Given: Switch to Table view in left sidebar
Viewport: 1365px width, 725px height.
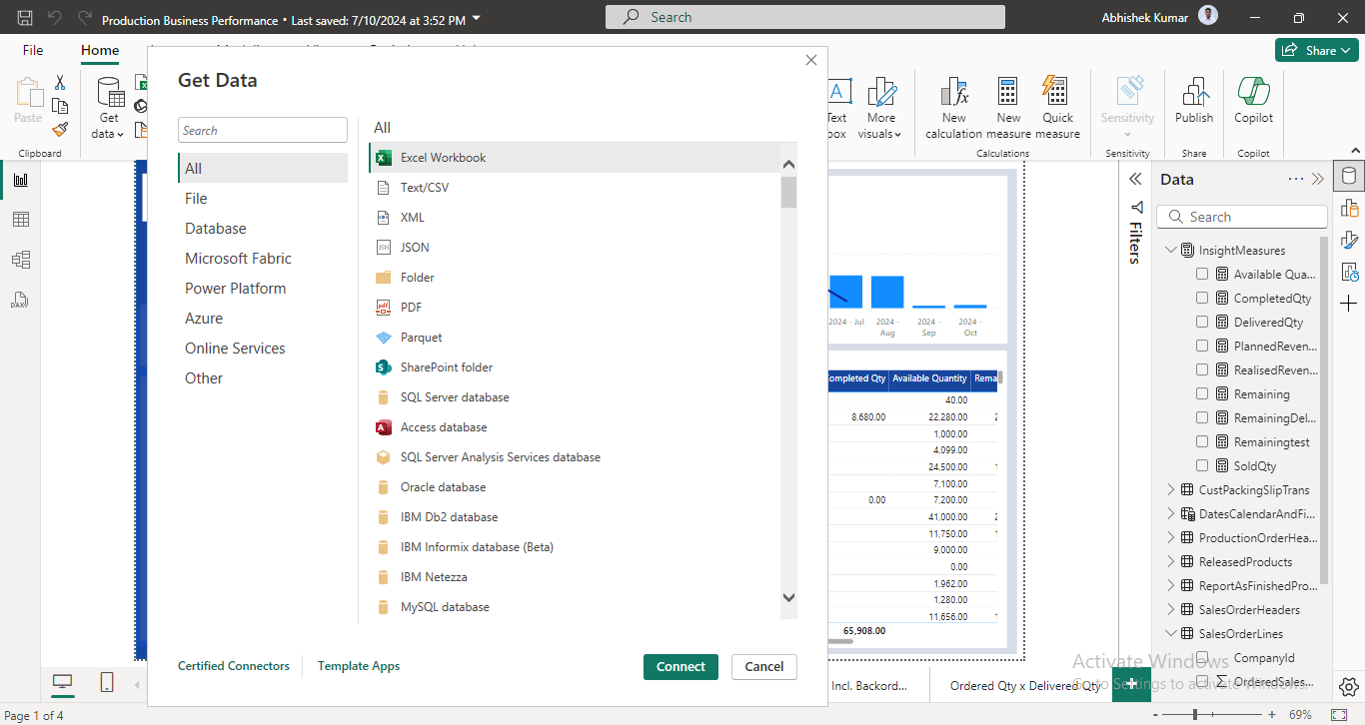Looking at the screenshot, I should pyautogui.click(x=20, y=220).
